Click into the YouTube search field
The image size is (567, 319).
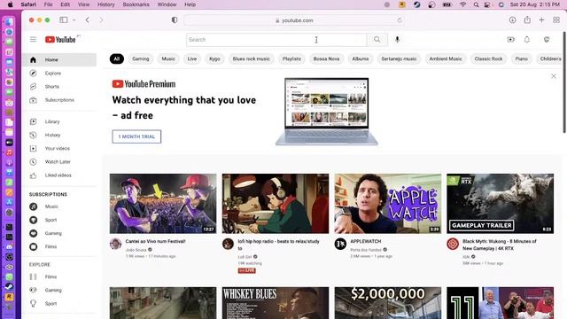click(x=276, y=39)
